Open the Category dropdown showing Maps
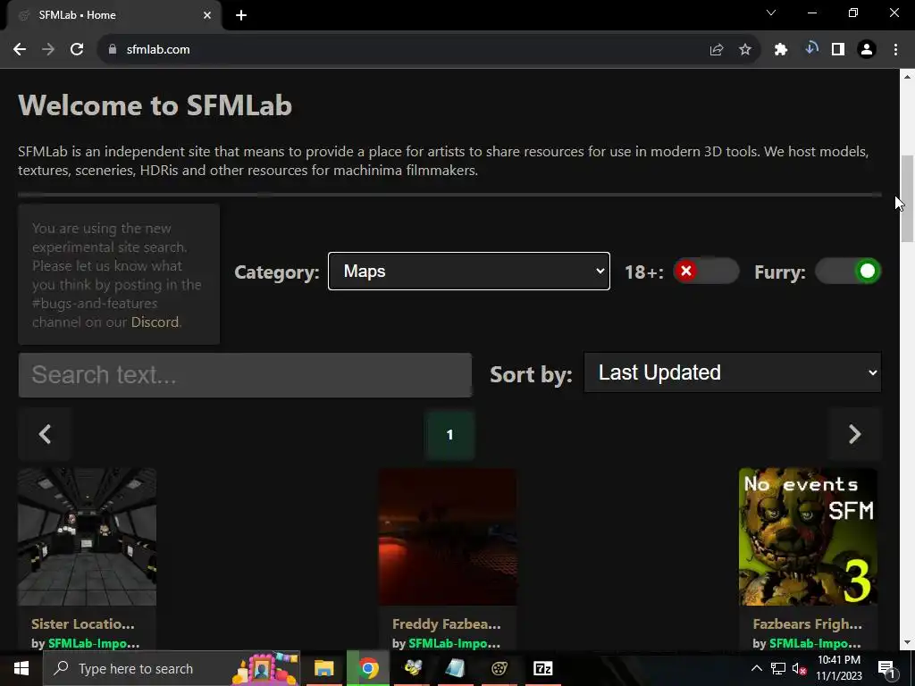The width and height of the screenshot is (915, 686). 469,272
